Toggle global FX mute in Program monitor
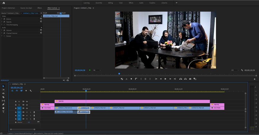 coord(126,79)
